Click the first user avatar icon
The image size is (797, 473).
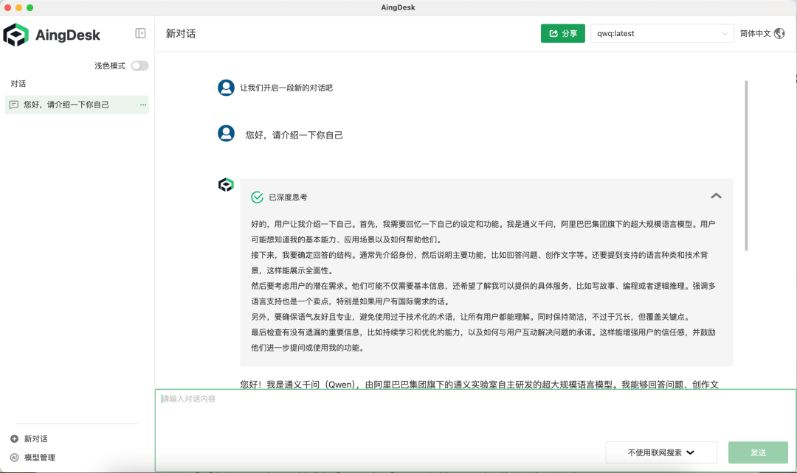click(227, 88)
